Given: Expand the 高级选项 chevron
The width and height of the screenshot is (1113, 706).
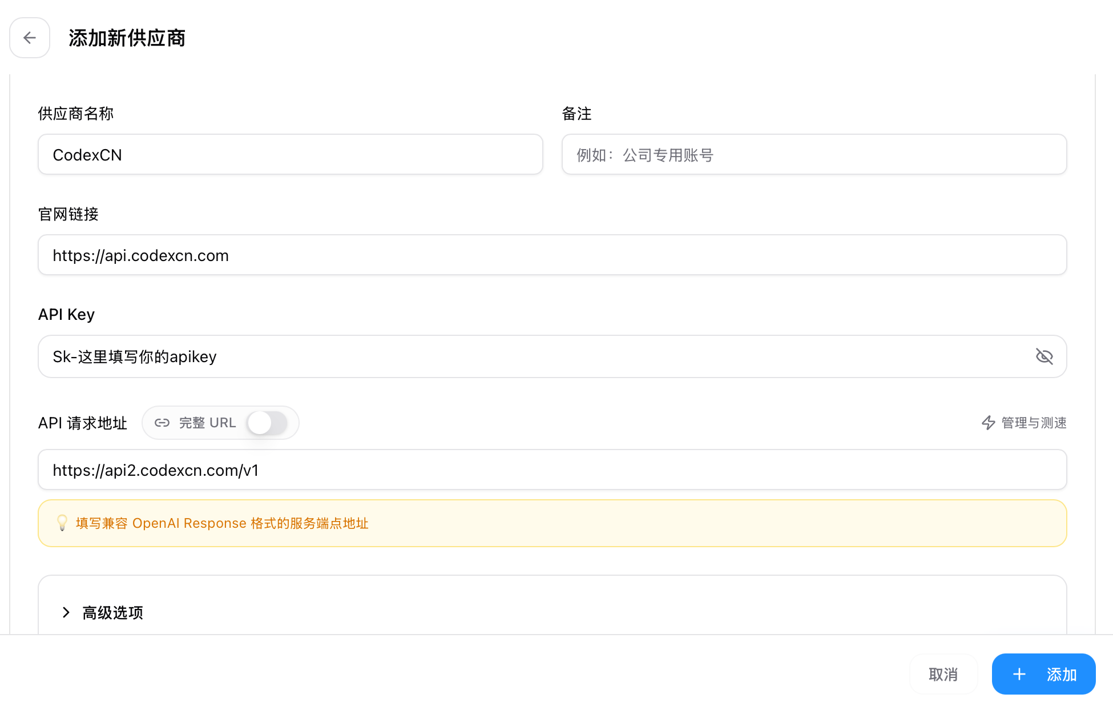Looking at the screenshot, I should (66, 612).
